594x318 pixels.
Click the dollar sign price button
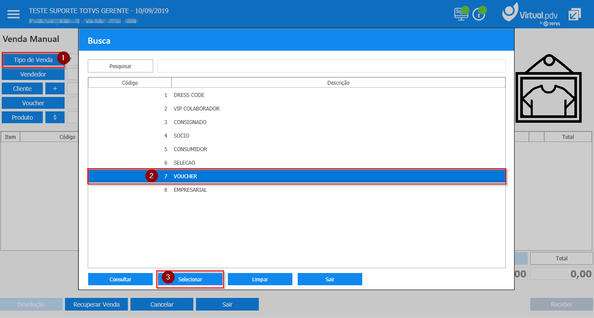coord(55,118)
